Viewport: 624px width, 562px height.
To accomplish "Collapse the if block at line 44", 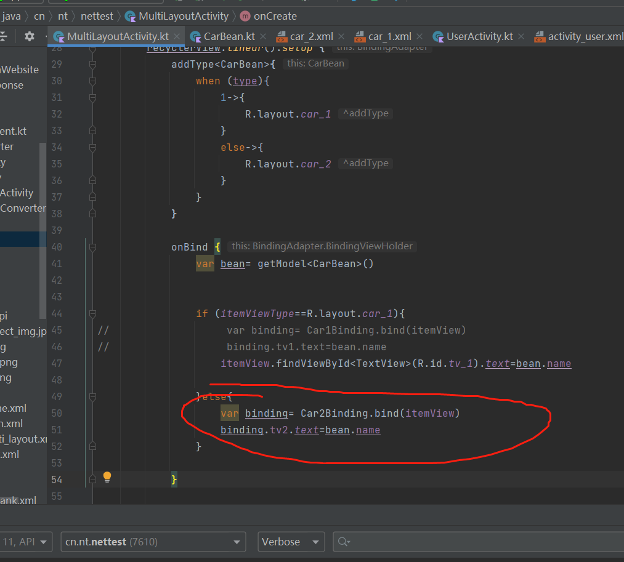I will [93, 314].
